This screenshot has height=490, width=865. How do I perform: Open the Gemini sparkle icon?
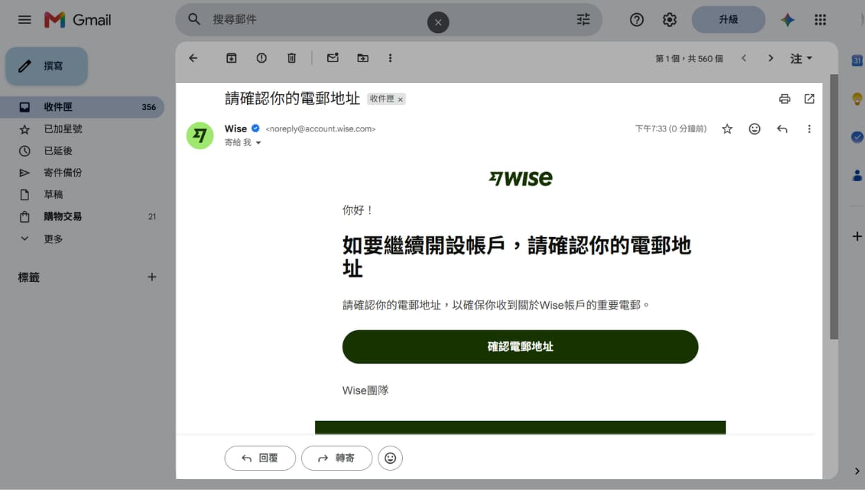click(787, 20)
